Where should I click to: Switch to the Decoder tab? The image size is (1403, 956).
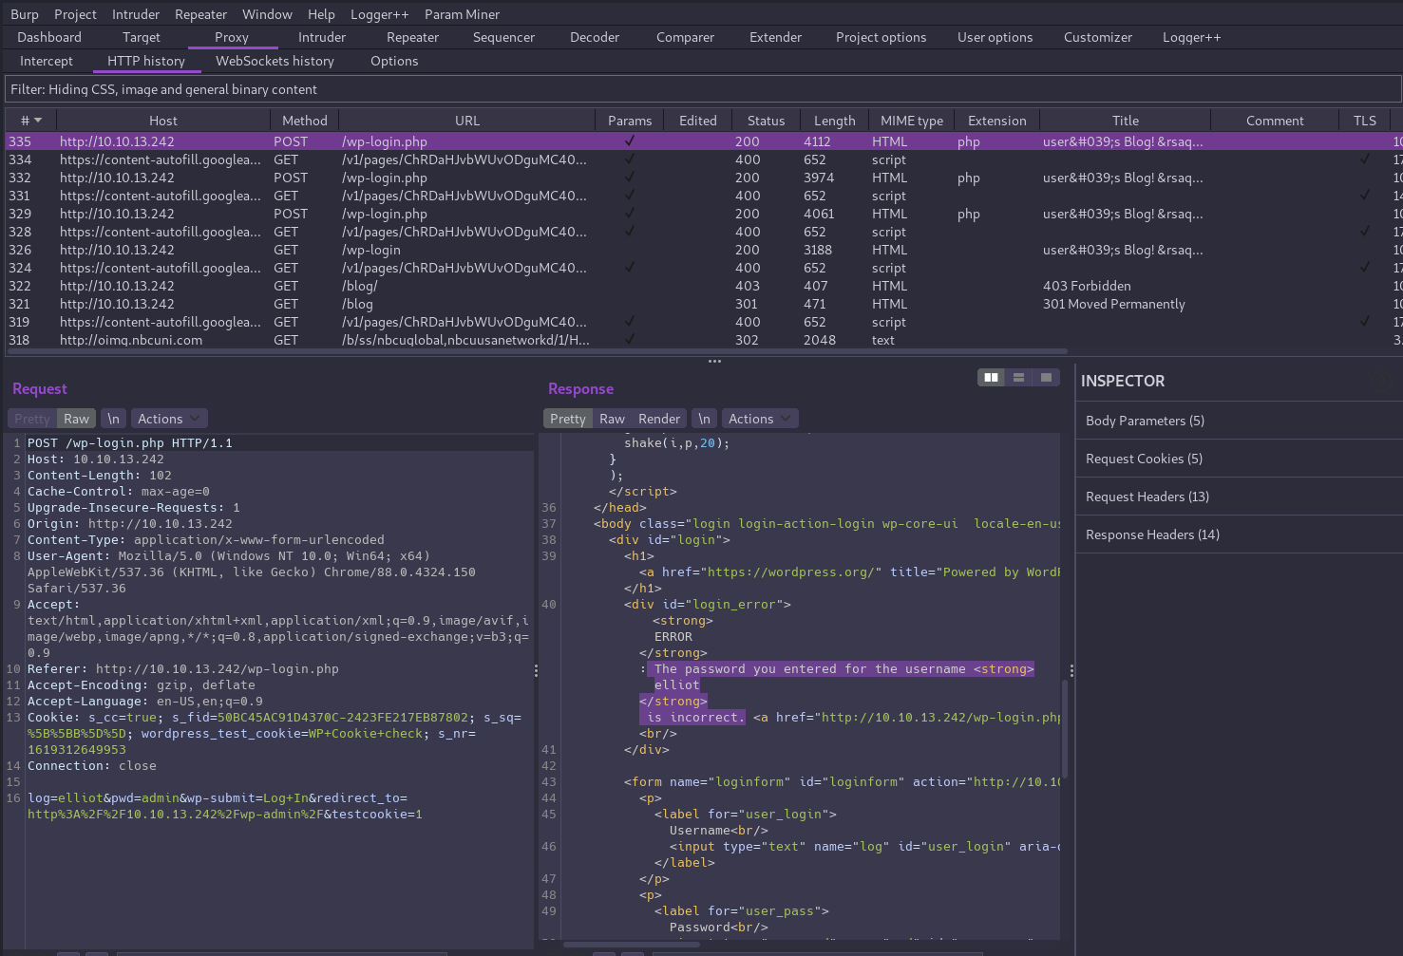[595, 37]
